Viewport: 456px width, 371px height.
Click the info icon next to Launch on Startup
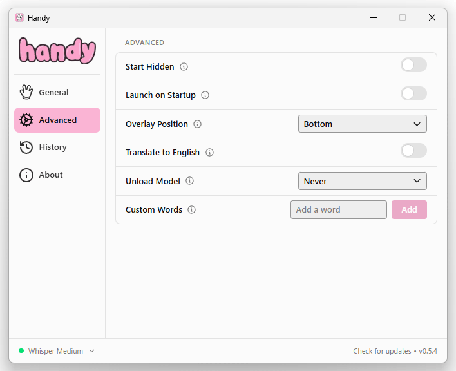click(205, 95)
